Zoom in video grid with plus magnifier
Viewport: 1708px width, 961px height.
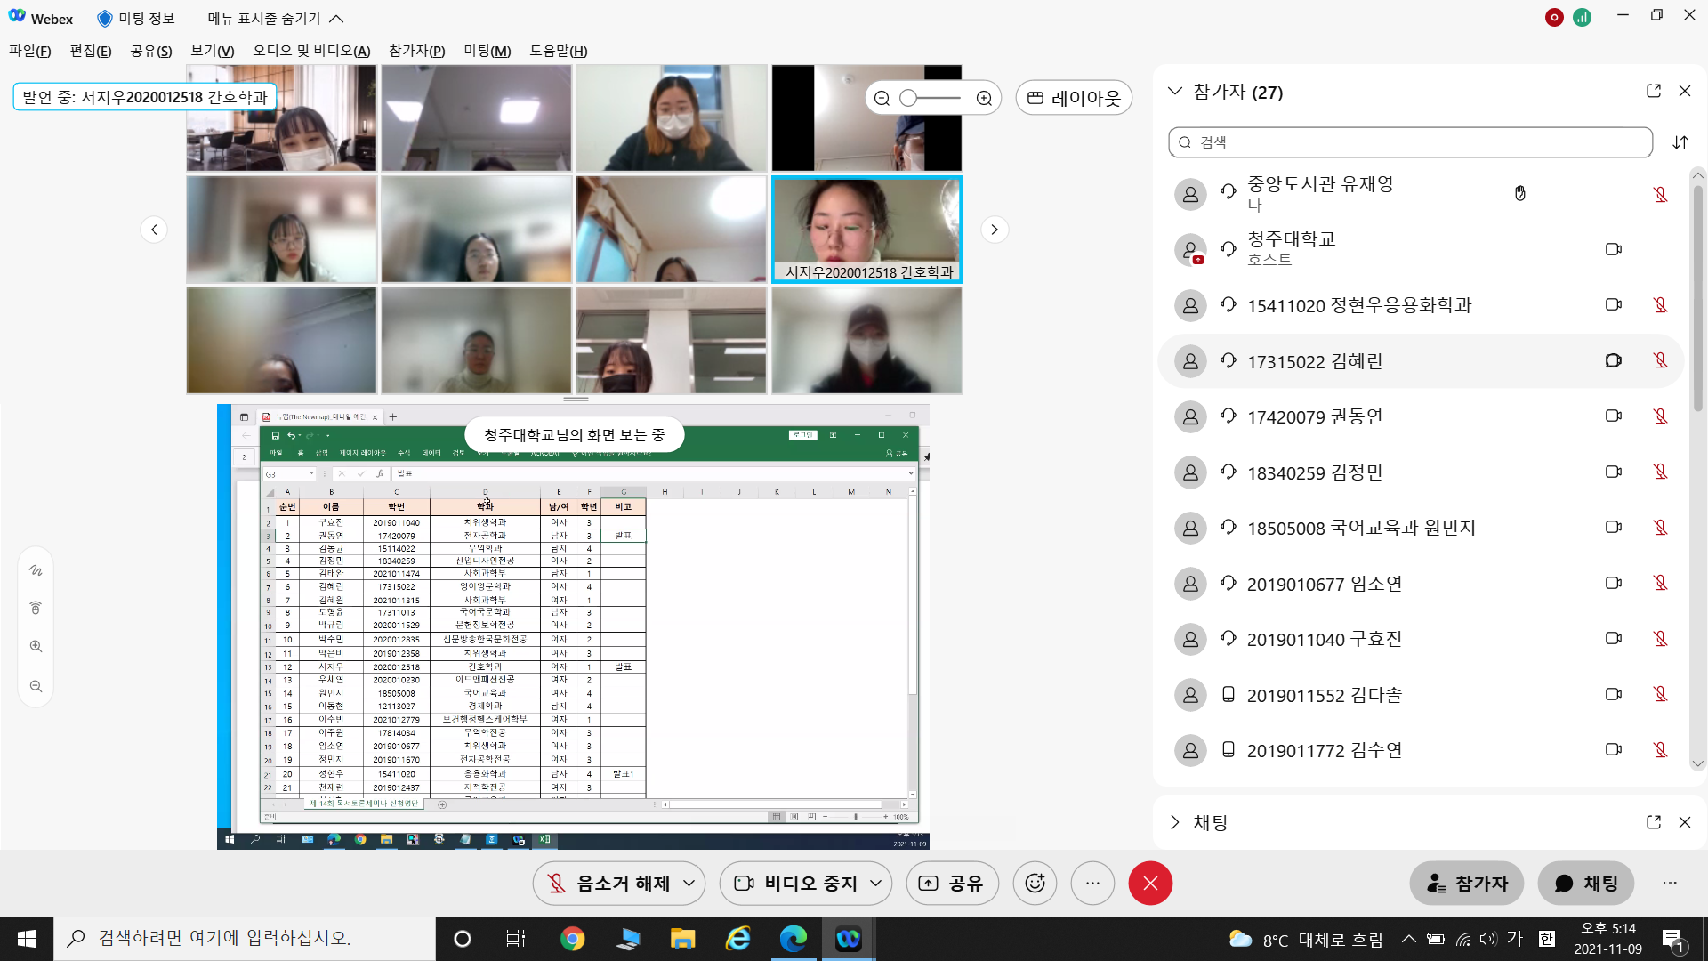pyautogui.click(x=984, y=98)
